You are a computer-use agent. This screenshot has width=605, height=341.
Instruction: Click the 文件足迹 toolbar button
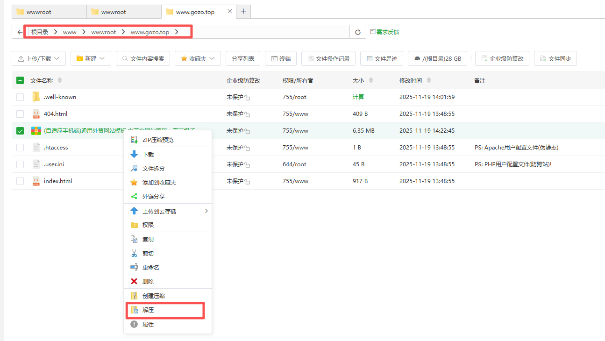click(x=381, y=59)
